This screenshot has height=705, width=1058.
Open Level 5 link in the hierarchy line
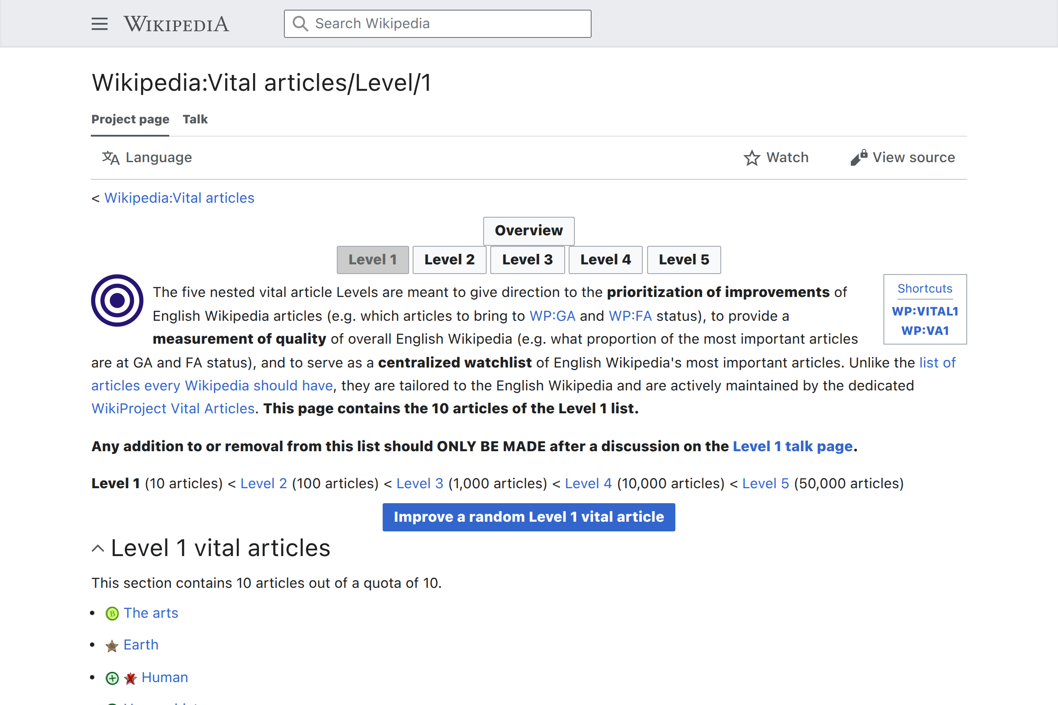(x=766, y=484)
